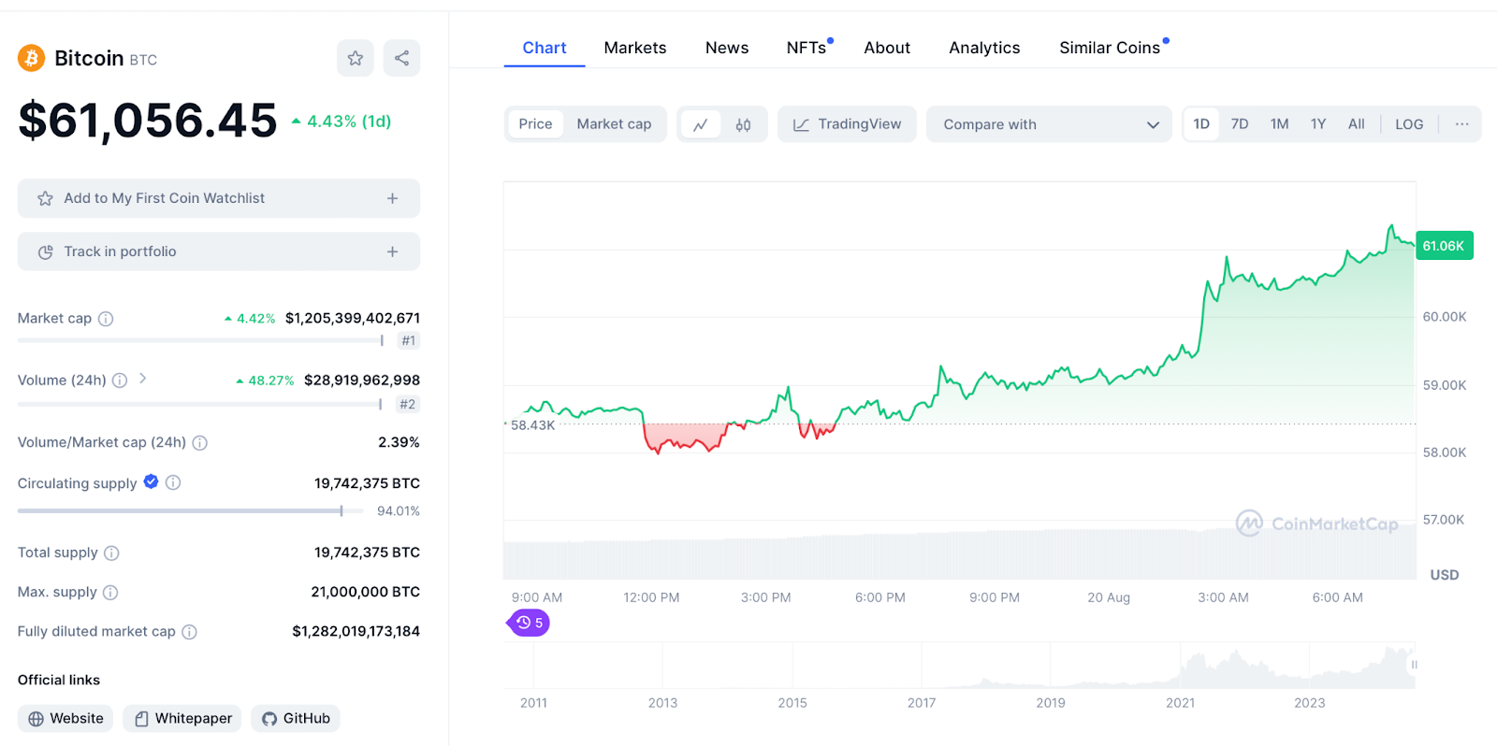Image resolution: width=1497 pixels, height=746 pixels.
Task: Click the verified circulating supply badge
Action: [x=151, y=481]
